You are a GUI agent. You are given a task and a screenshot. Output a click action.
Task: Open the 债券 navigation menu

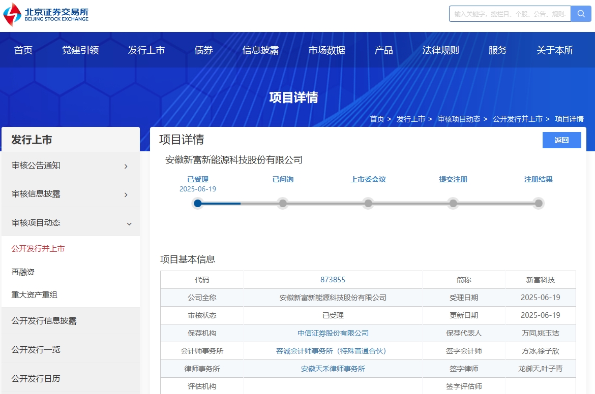coord(203,50)
